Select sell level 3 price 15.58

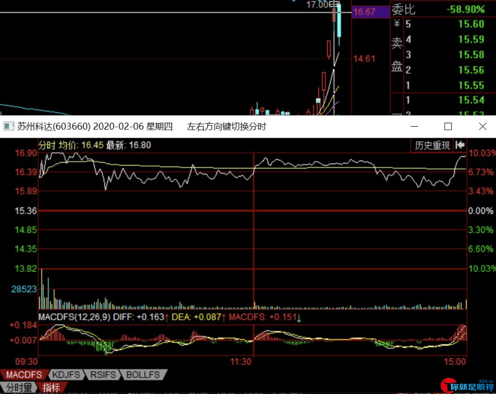click(x=471, y=55)
